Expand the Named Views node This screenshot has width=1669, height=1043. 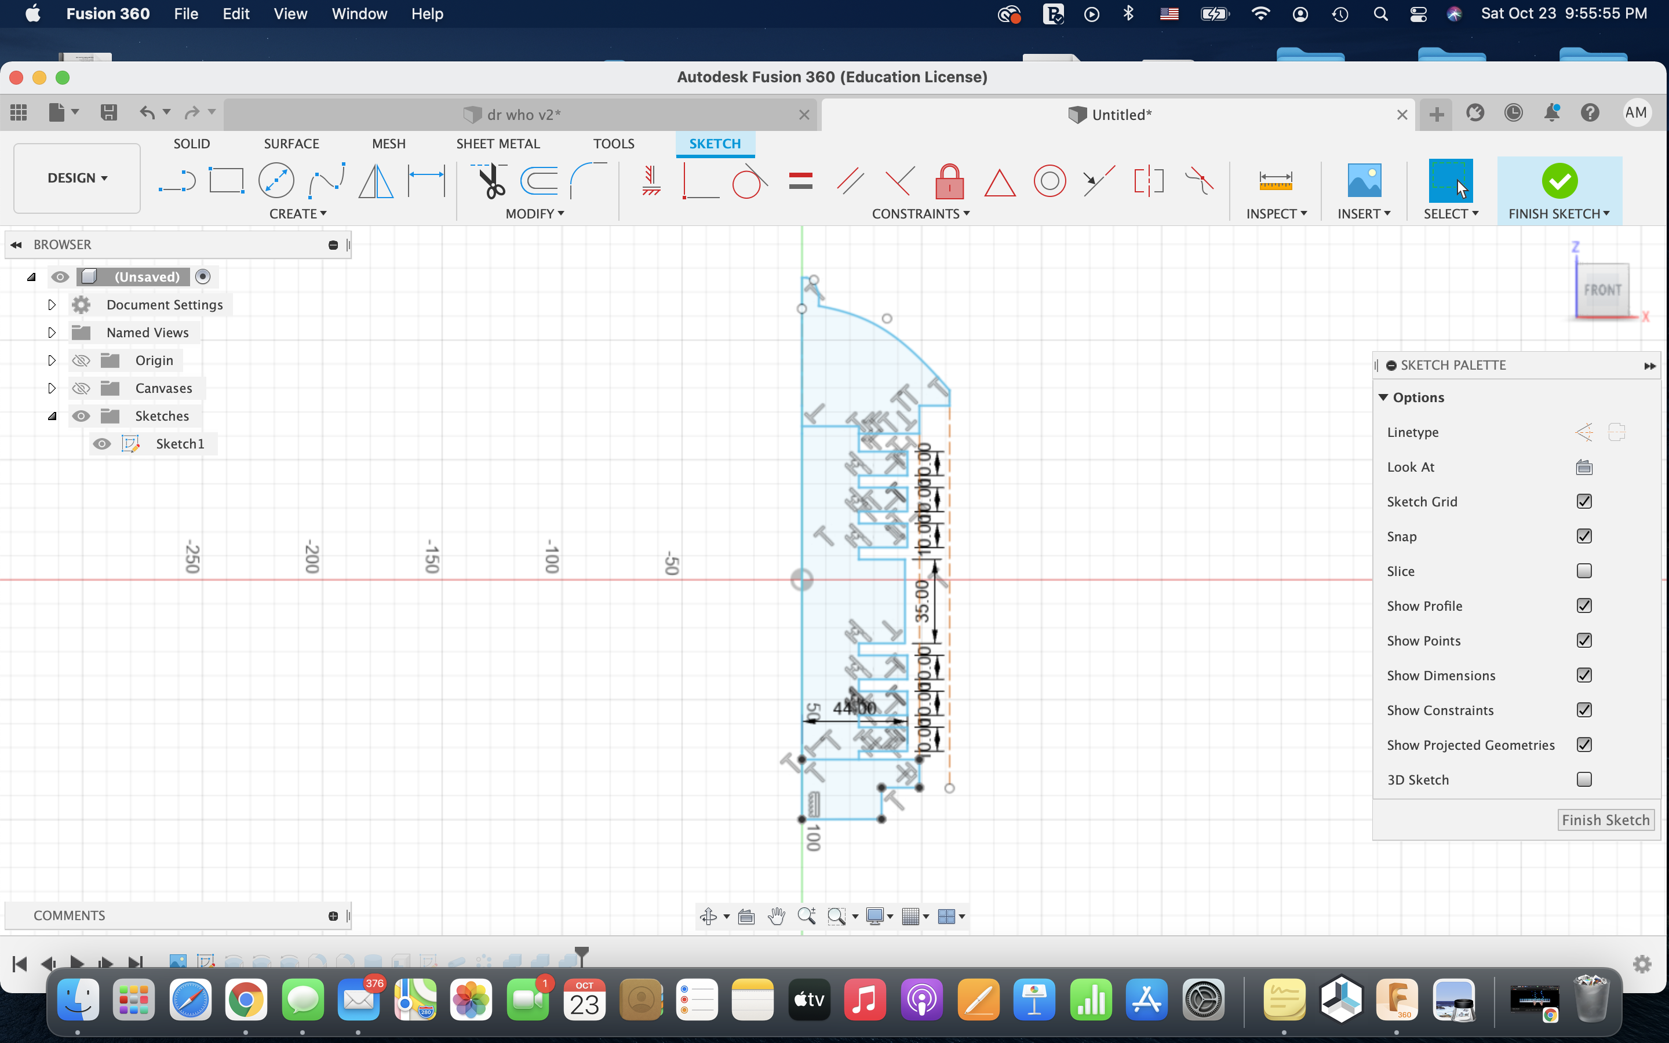click(52, 333)
